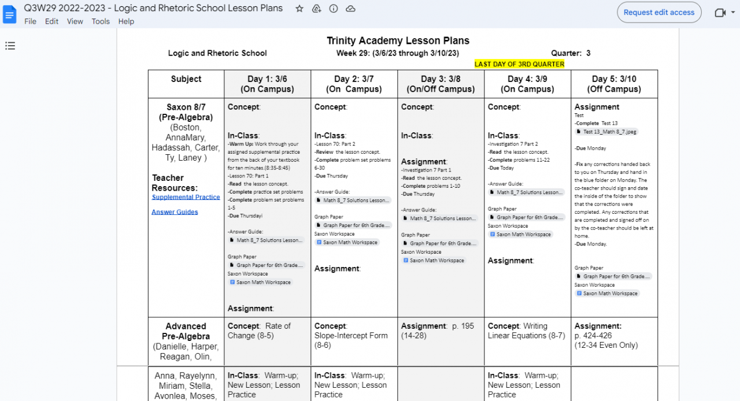Star the lesson plans document
Screen dimensions: 740x401
pos(299,8)
